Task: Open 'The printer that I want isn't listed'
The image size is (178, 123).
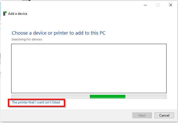Action: point(36,102)
